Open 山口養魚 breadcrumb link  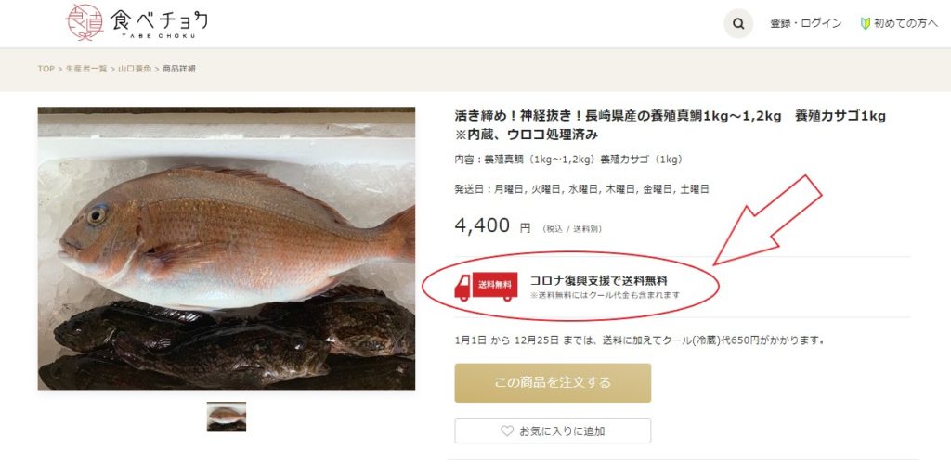click(x=135, y=69)
